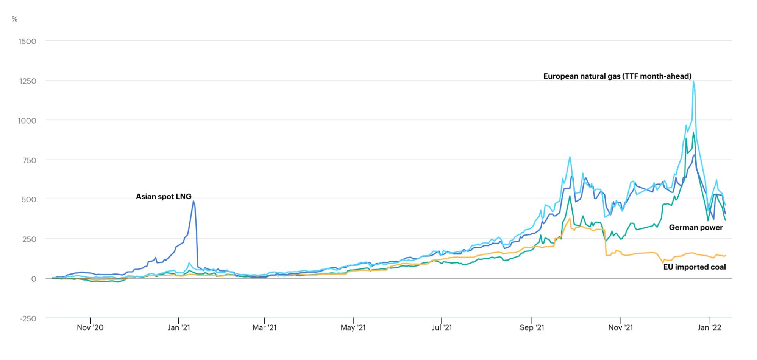The width and height of the screenshot is (757, 360).
Task: Click the 750 y-axis value
Action: pyautogui.click(x=29, y=160)
